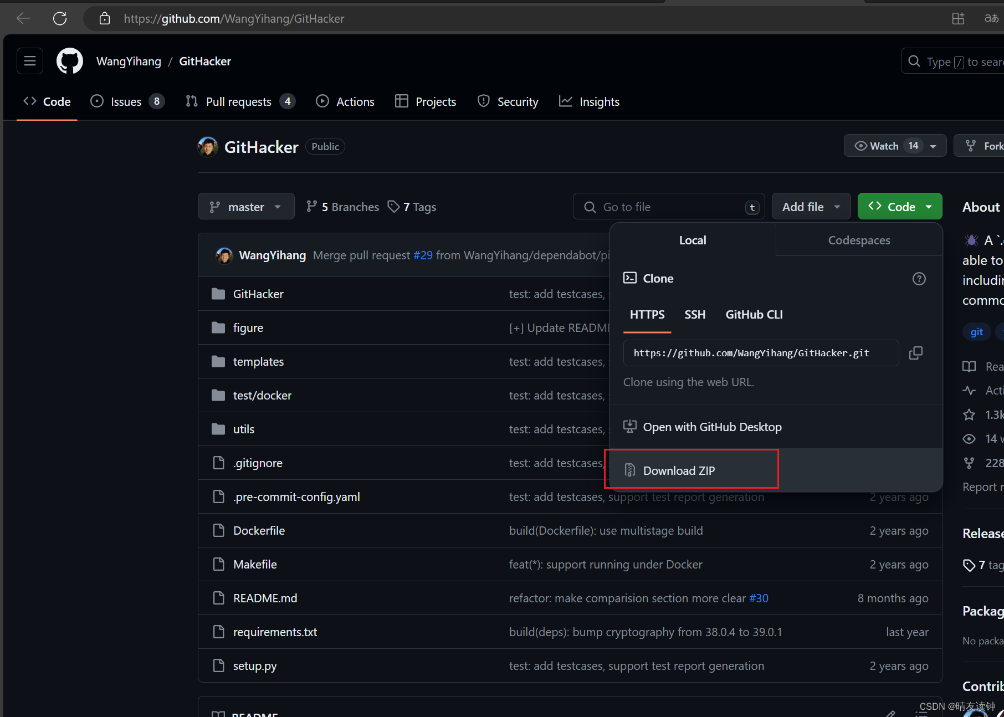1004x717 pixels.
Task: Open the browser translate icon
Action: (x=991, y=18)
